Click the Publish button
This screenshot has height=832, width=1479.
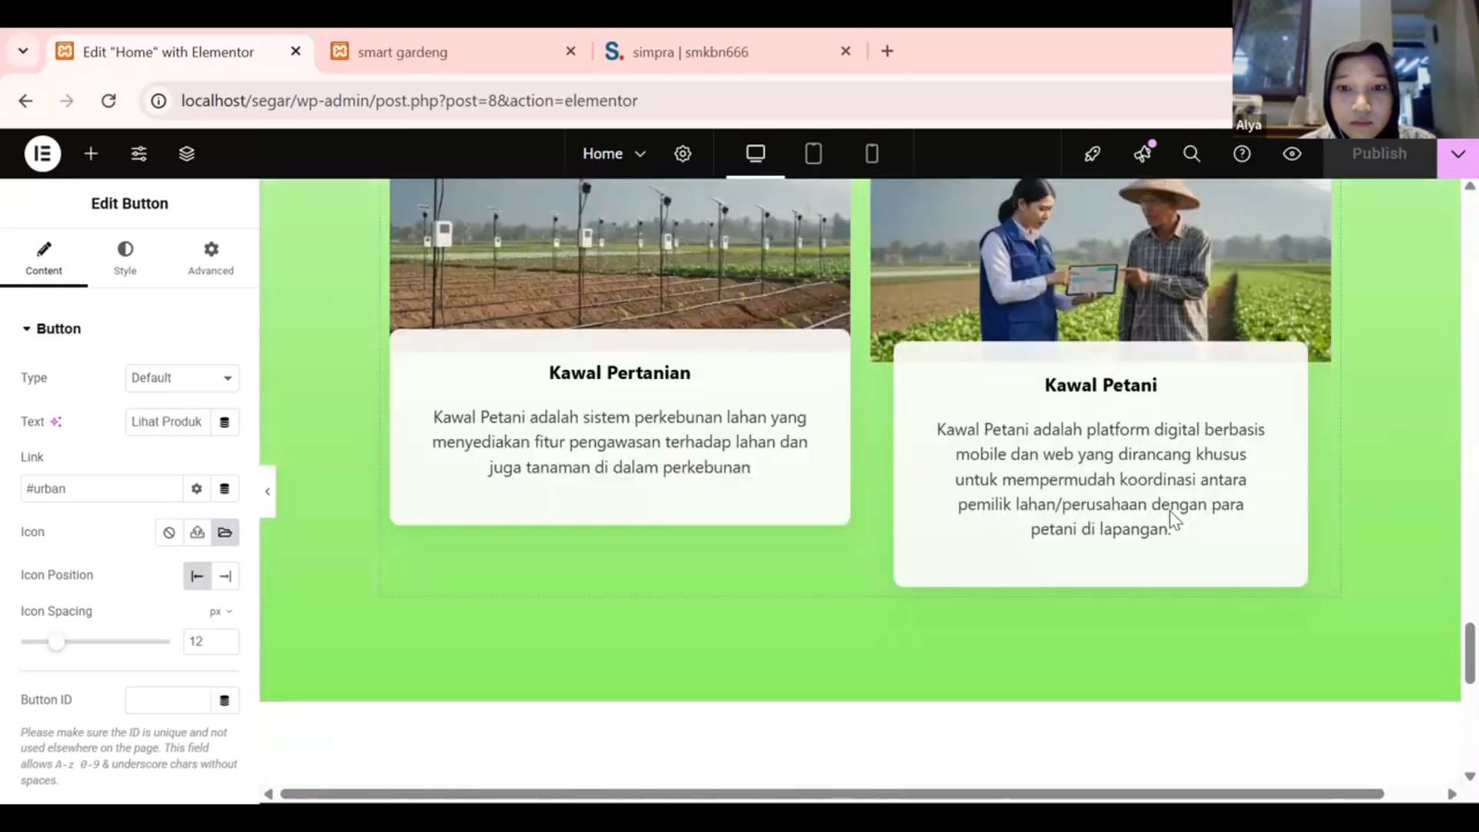click(x=1379, y=154)
